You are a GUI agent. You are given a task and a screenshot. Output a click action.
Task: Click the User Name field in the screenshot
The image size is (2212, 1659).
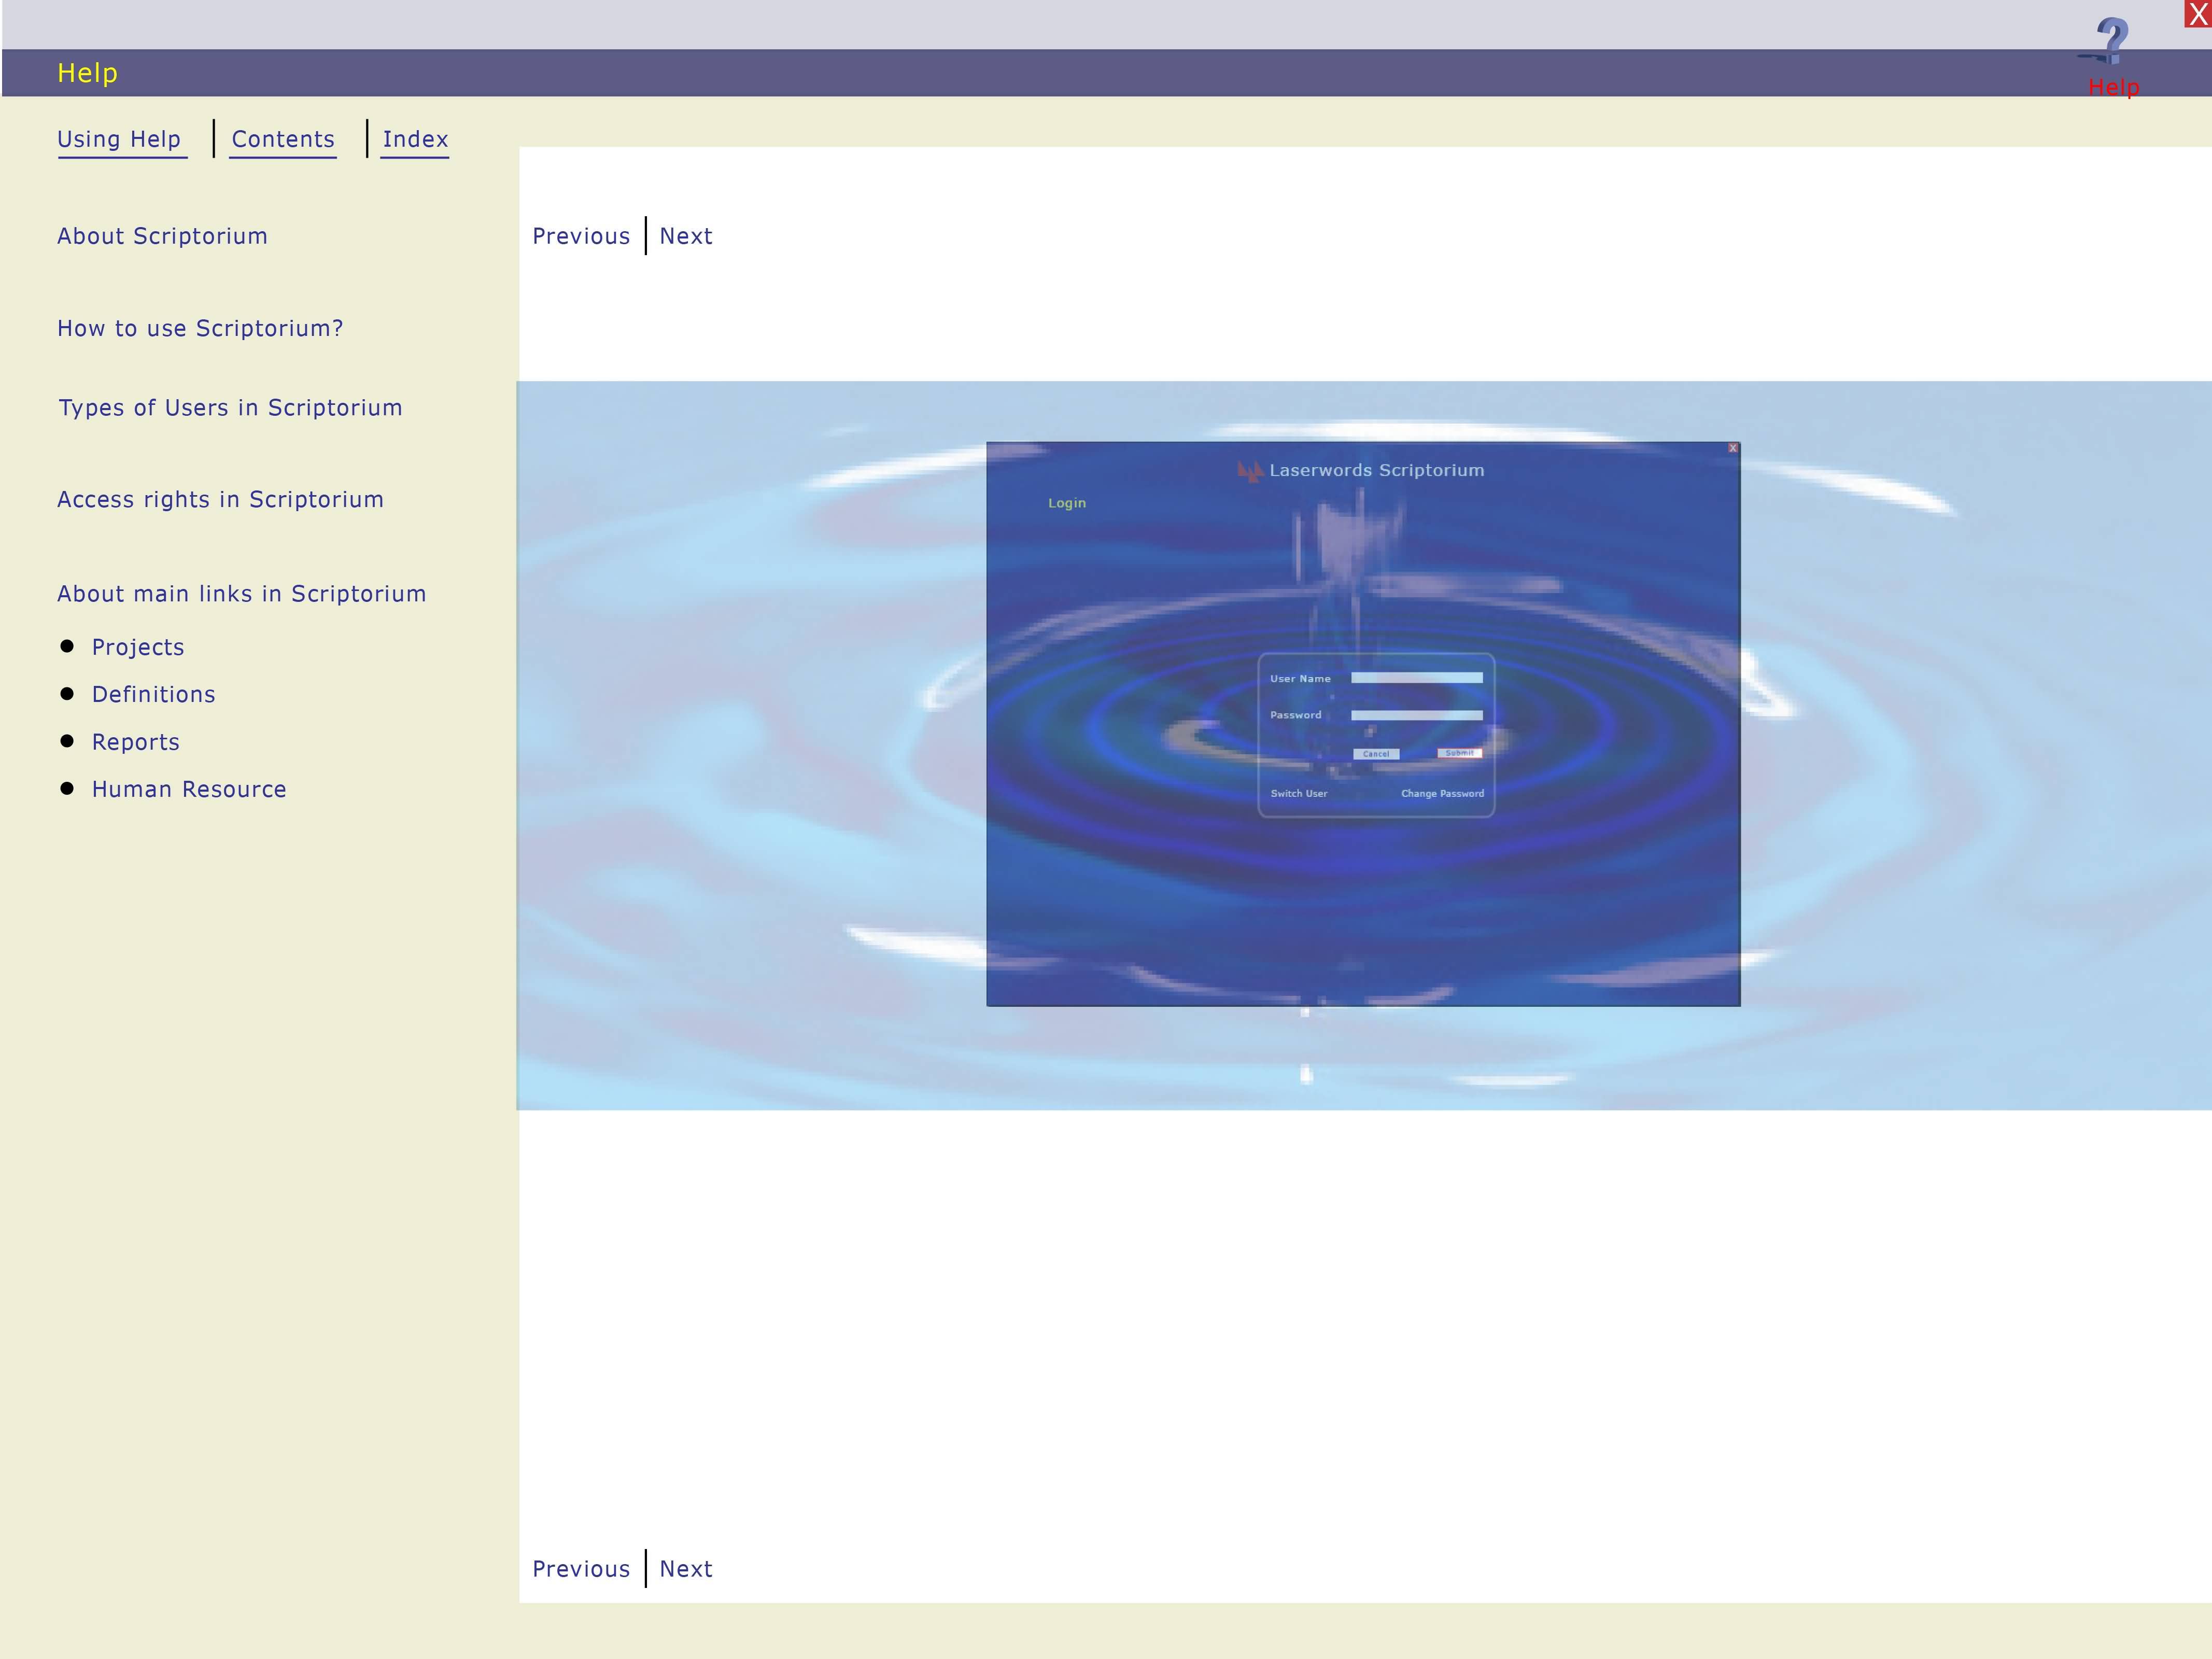pyautogui.click(x=1416, y=678)
